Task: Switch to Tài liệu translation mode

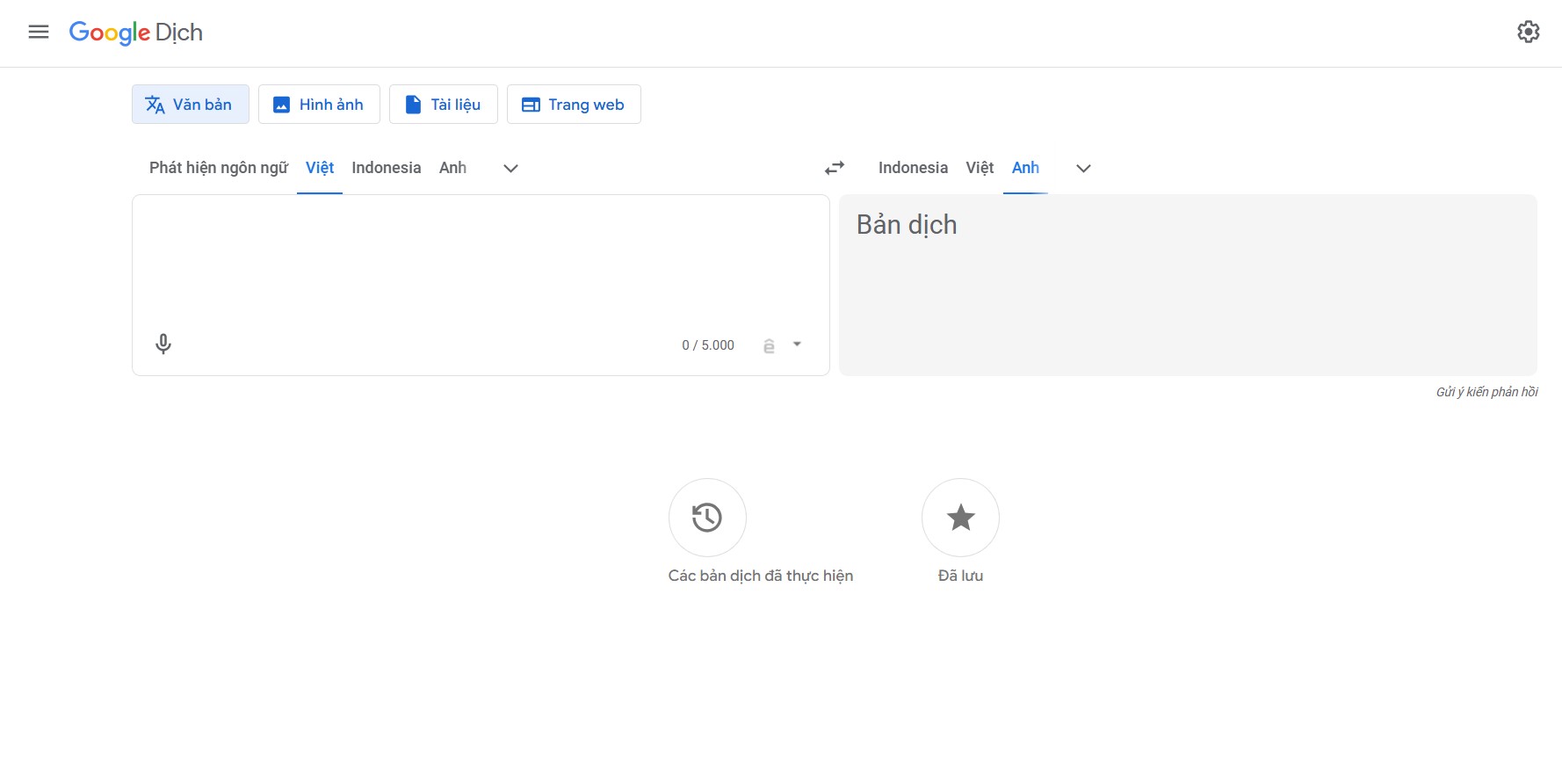Action: click(444, 105)
